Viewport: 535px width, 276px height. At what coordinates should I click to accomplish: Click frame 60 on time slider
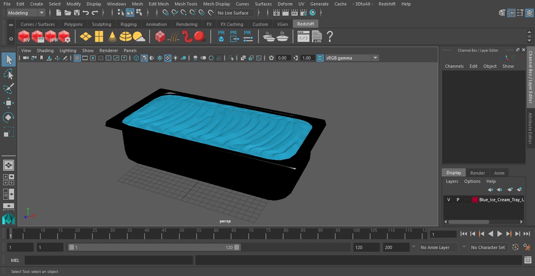pyautogui.click(x=216, y=234)
